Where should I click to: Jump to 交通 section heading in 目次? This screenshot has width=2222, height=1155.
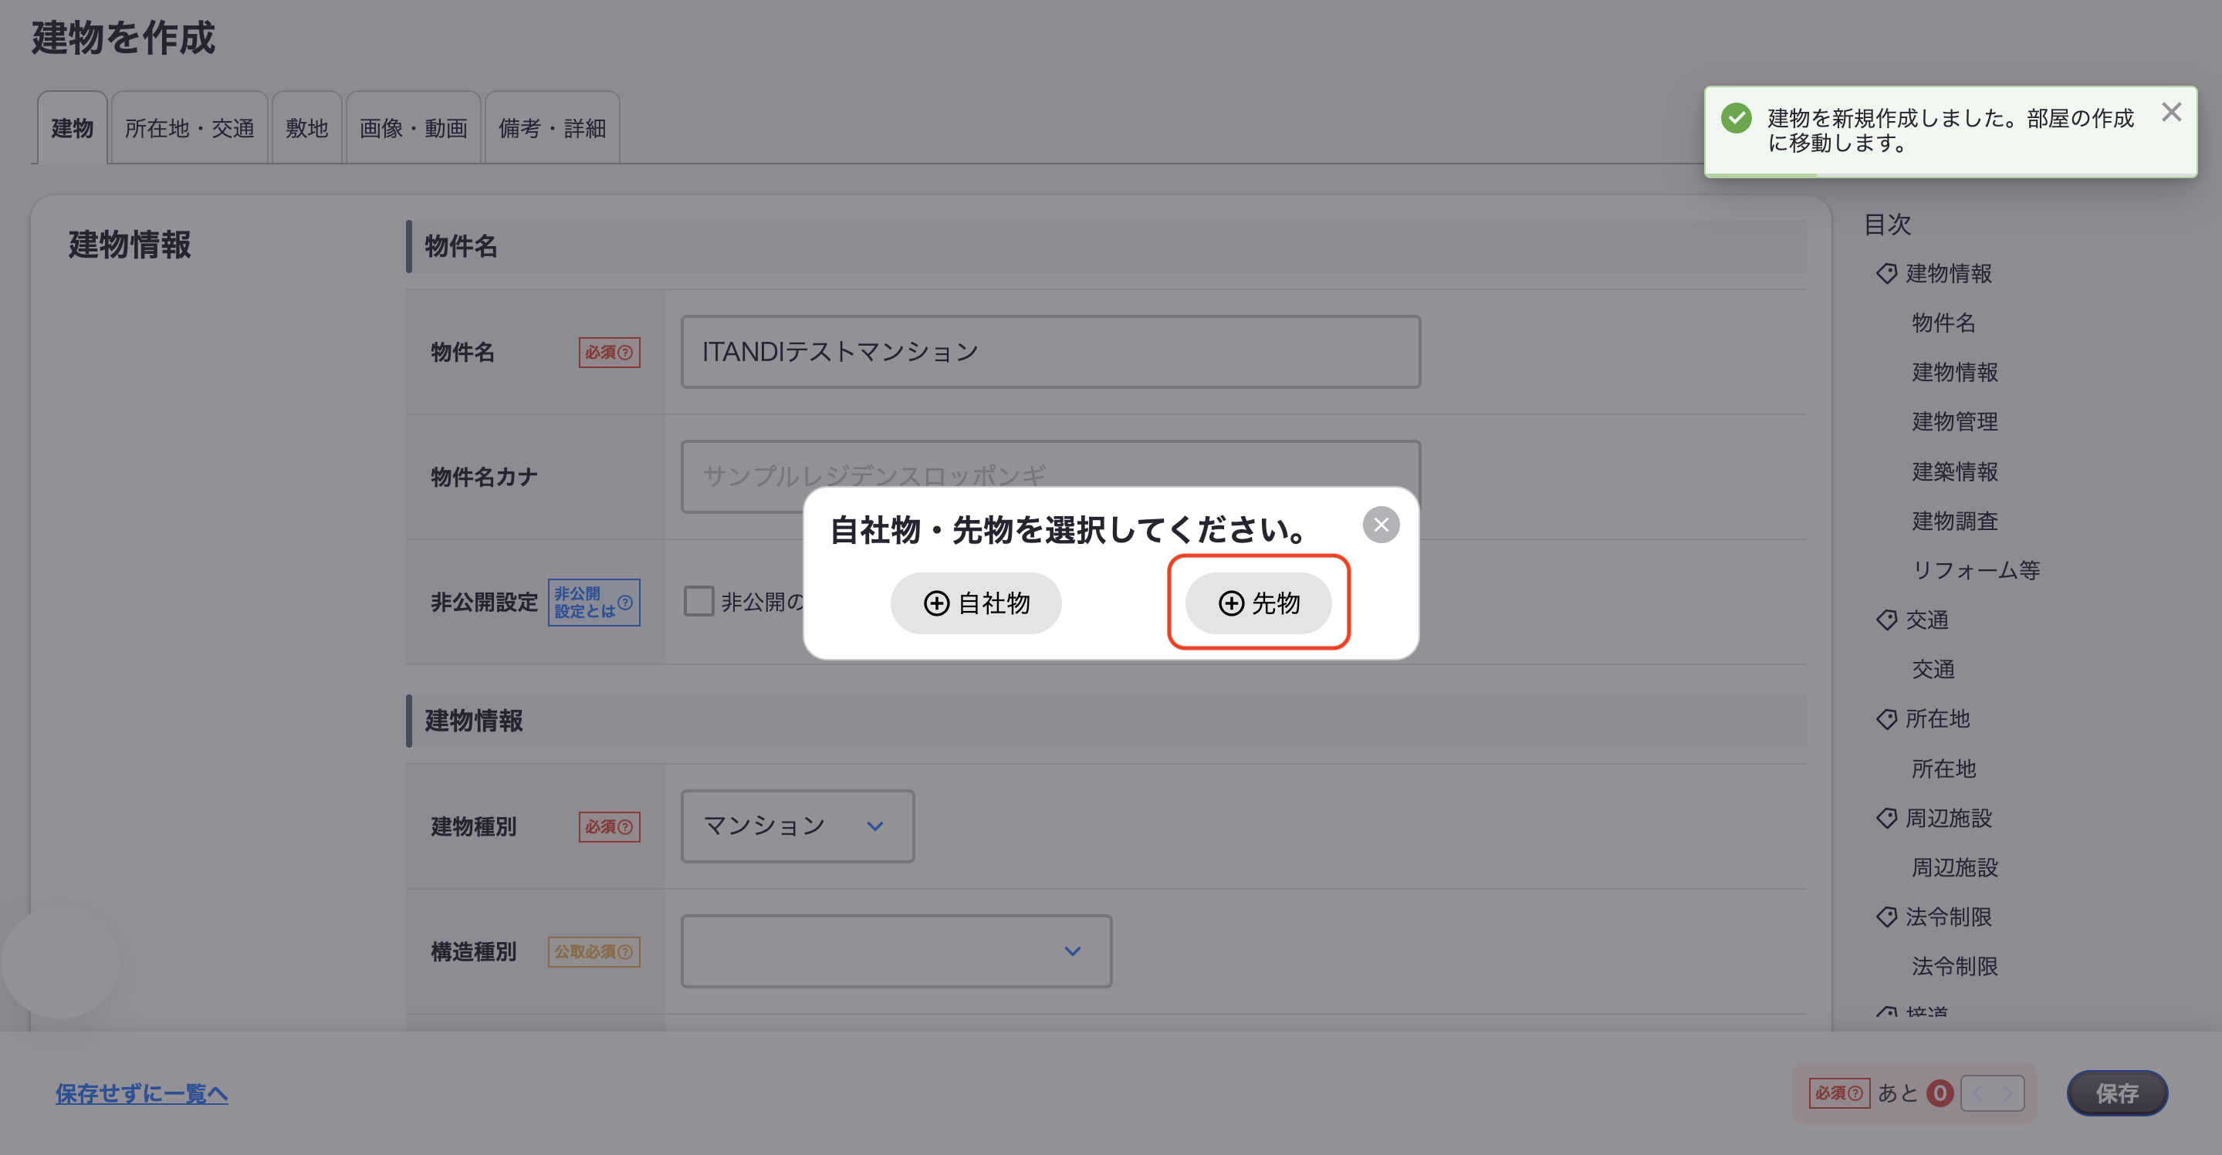pyautogui.click(x=1927, y=620)
